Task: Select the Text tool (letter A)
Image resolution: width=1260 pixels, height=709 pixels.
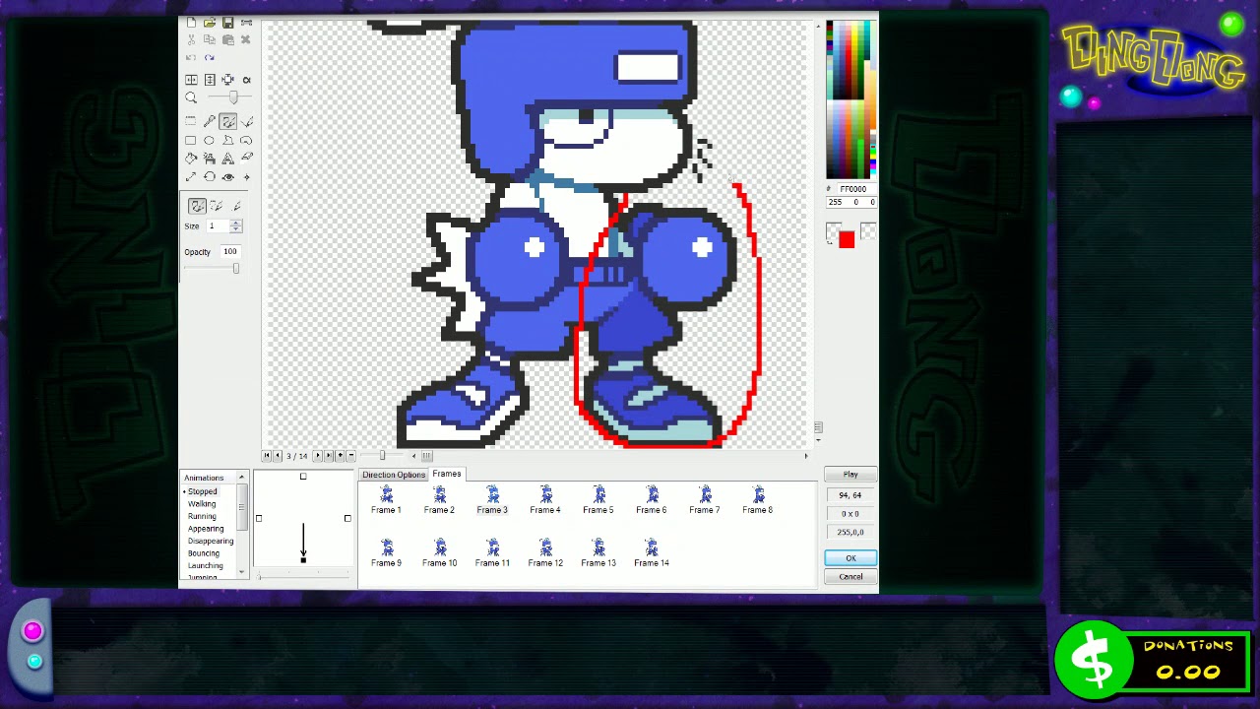Action: (227, 159)
